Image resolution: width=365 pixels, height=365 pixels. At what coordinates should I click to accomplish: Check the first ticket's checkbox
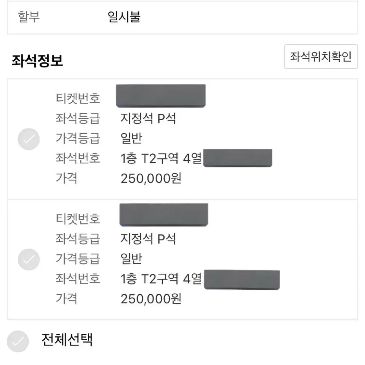click(29, 139)
